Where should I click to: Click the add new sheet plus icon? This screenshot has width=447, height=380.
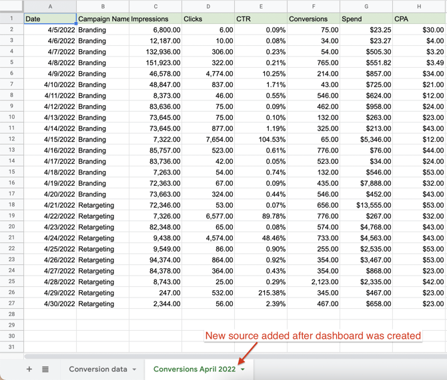[29, 369]
